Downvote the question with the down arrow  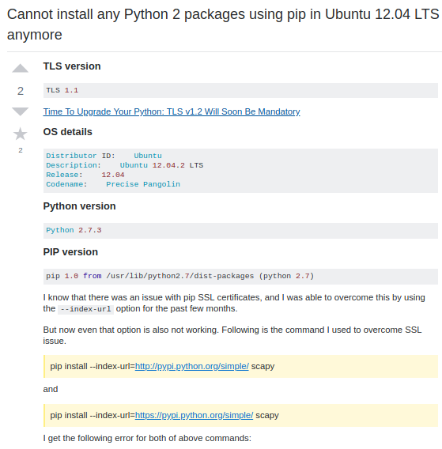point(20,111)
